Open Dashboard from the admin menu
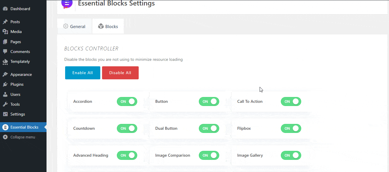This screenshot has height=172, width=389. click(23, 9)
